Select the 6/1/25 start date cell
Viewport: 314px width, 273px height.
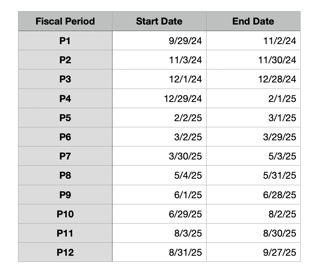click(159, 195)
